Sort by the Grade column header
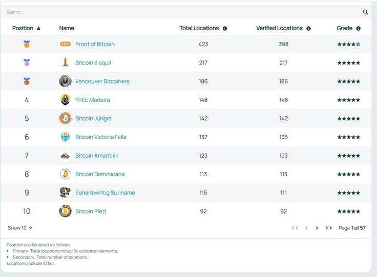 pos(344,28)
